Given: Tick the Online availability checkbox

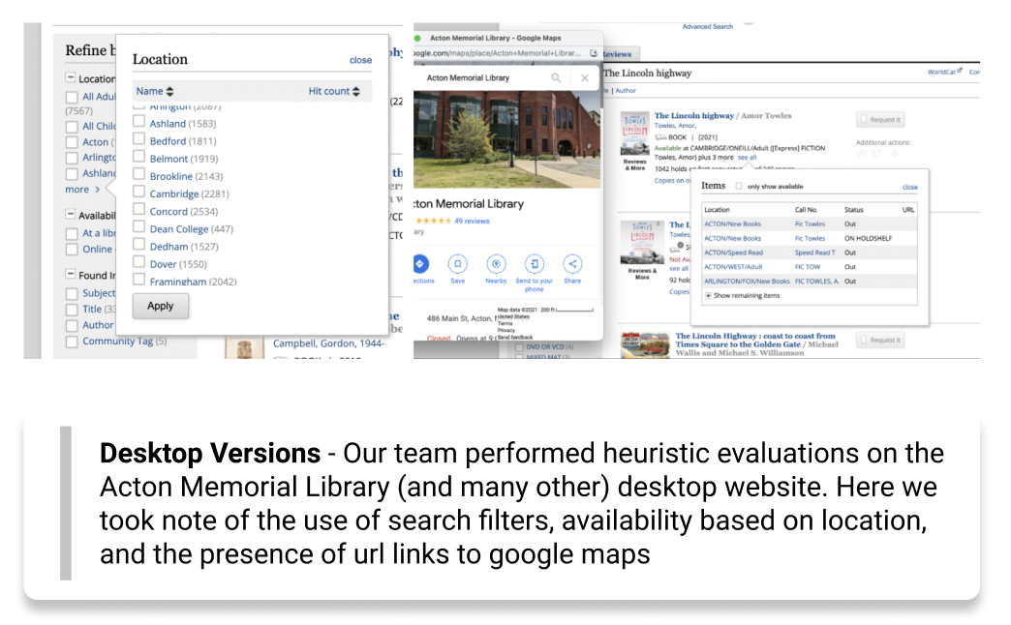Looking at the screenshot, I should click(x=72, y=250).
